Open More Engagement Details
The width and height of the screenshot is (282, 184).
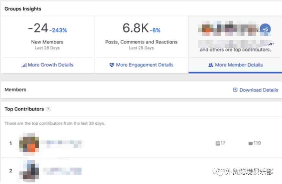[141, 65]
